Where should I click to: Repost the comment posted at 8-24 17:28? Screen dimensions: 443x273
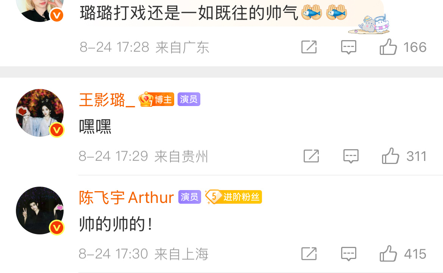click(309, 47)
